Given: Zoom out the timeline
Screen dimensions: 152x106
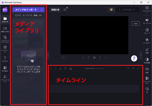Looking at the screenshot, I should tap(129, 69).
